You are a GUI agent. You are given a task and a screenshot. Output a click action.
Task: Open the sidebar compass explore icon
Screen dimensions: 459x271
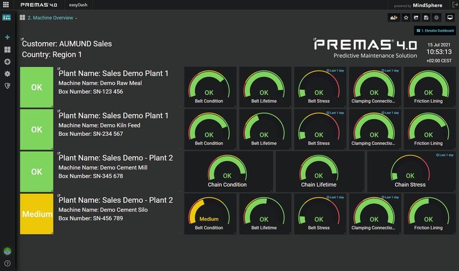[x=7, y=62]
